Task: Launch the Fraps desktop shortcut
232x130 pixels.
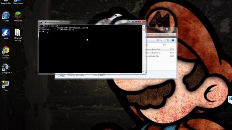Action: click(x=6, y=86)
